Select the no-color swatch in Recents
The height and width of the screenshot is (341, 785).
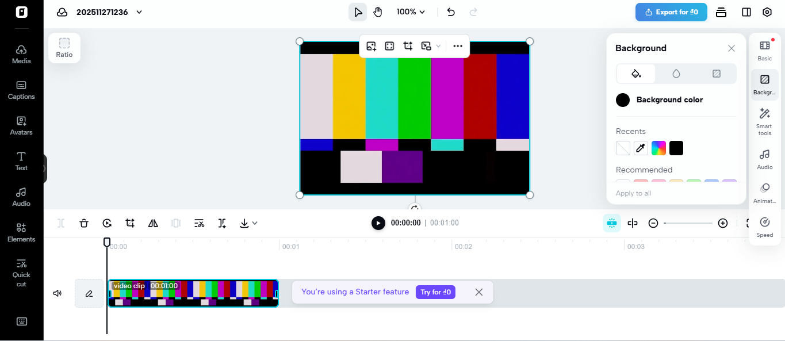coord(623,148)
